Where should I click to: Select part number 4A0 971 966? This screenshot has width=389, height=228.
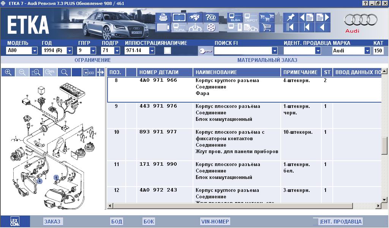coord(158,80)
